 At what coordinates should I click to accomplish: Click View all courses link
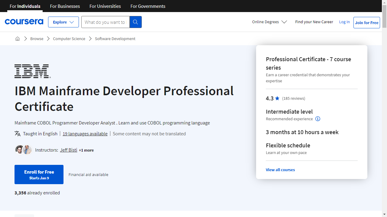click(x=280, y=170)
